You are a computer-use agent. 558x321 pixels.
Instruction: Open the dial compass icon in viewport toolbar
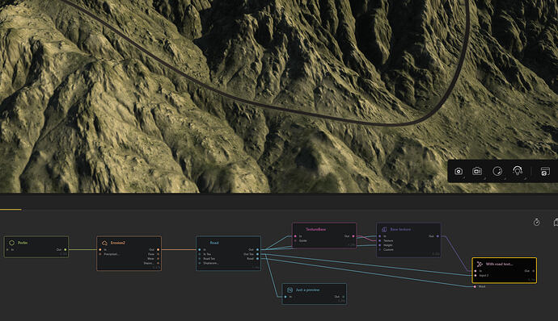tap(497, 172)
